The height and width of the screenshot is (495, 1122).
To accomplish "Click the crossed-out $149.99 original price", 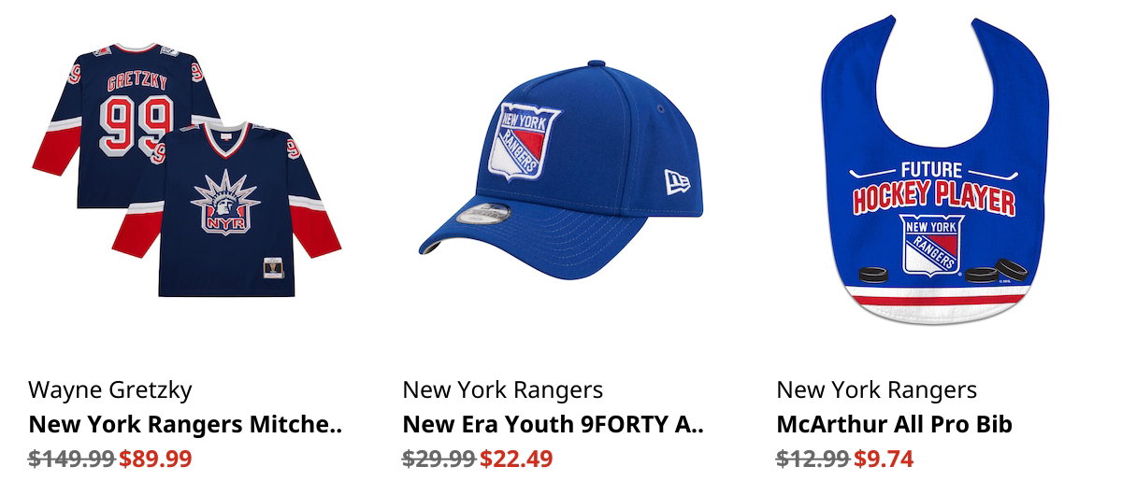I will (72, 460).
